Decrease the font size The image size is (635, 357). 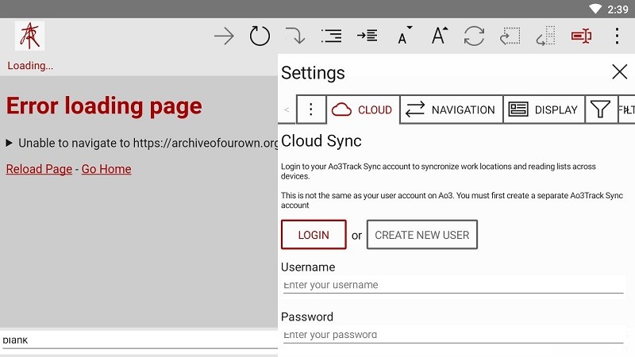coord(405,35)
